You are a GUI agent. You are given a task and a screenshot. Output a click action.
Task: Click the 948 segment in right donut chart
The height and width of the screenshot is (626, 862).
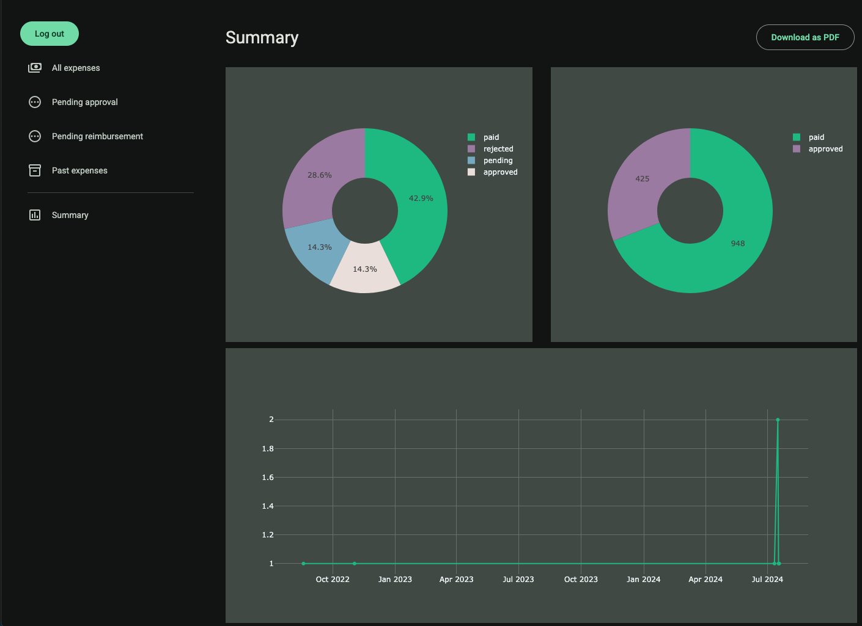[x=738, y=243]
